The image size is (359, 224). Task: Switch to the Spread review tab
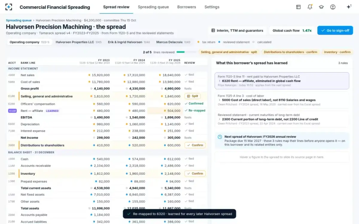pos(116,7)
